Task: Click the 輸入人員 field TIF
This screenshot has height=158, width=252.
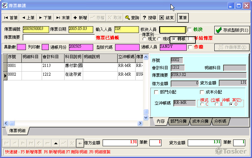Action: [127, 30]
